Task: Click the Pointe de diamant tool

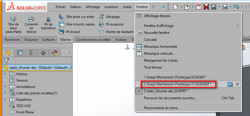Action: coord(116,32)
